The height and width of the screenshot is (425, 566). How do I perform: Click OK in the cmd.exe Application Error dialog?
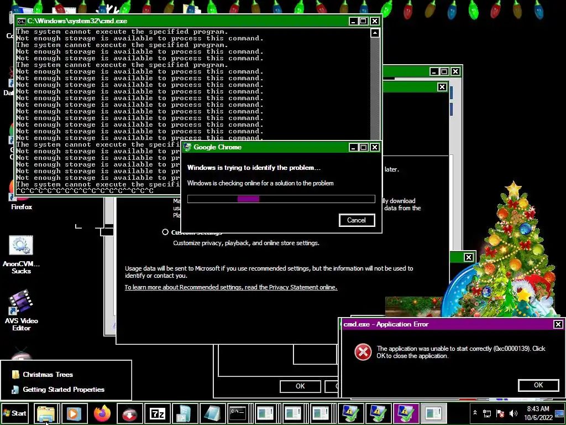pyautogui.click(x=538, y=385)
